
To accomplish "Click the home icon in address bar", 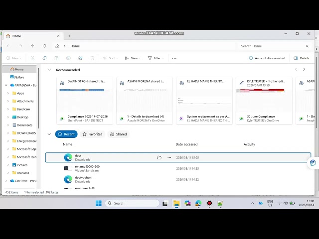I will [57, 46].
